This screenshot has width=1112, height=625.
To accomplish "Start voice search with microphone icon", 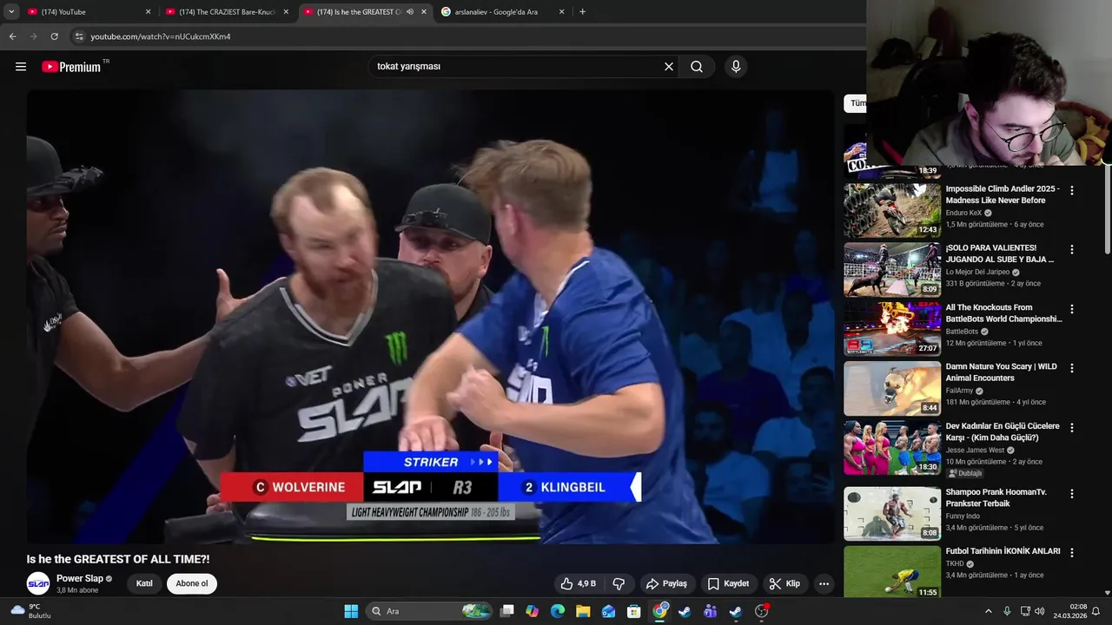I will (x=736, y=67).
